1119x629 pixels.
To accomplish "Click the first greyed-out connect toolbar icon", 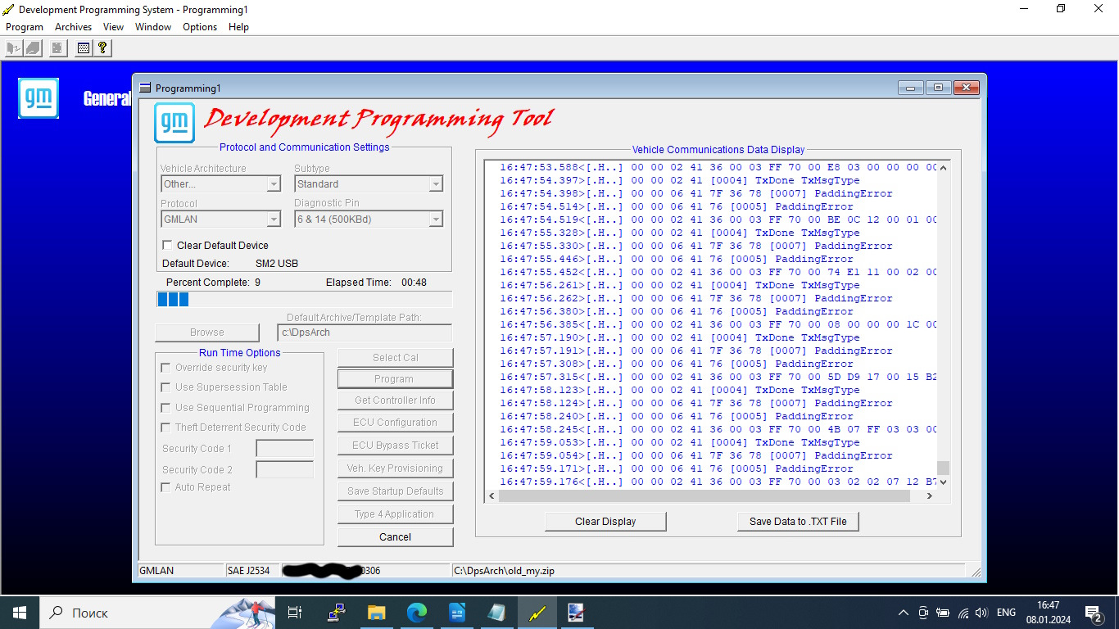I will tap(13, 48).
